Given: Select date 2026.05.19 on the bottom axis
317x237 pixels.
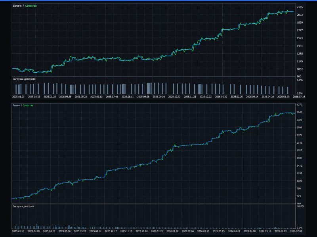Looking at the screenshot, I should click(265, 231).
